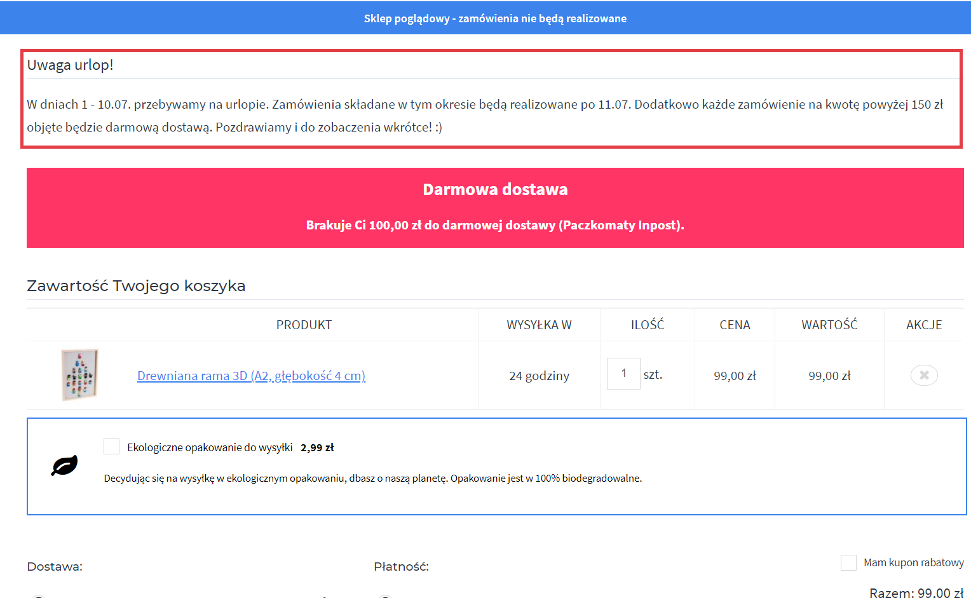This screenshot has height=598, width=971.
Task: Click the 'Zawartość Twojego koszyka' heading
Action: pyautogui.click(x=136, y=286)
